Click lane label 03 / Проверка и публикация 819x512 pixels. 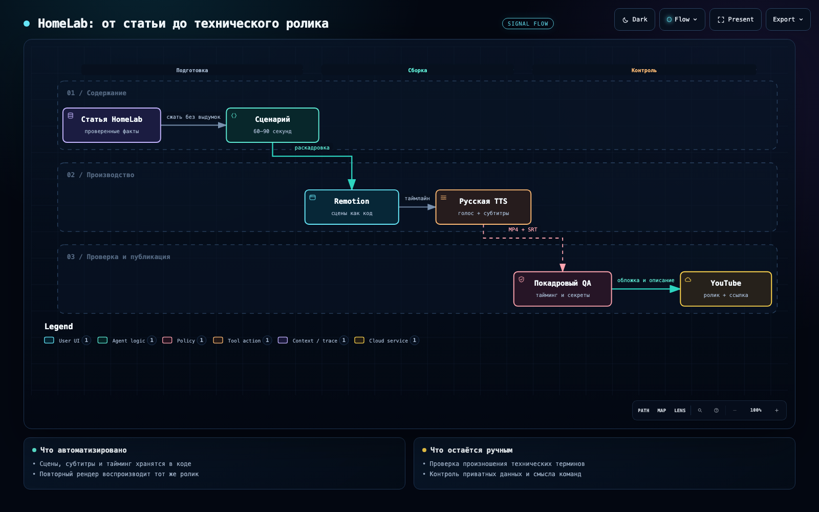pyautogui.click(x=119, y=257)
